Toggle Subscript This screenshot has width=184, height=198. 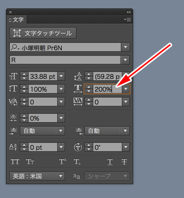tap(77, 162)
